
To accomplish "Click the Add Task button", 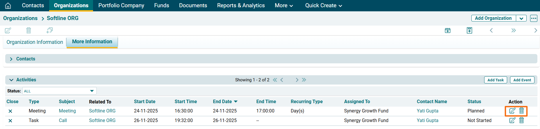I will (x=495, y=80).
